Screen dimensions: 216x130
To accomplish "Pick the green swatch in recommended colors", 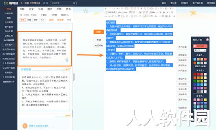I will pyautogui.click(x=195, y=81).
